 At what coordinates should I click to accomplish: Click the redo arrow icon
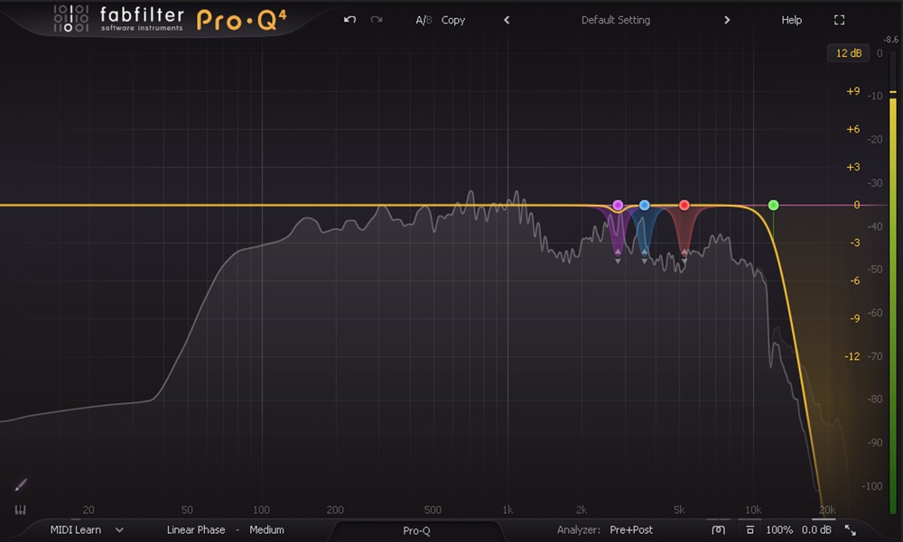[377, 20]
